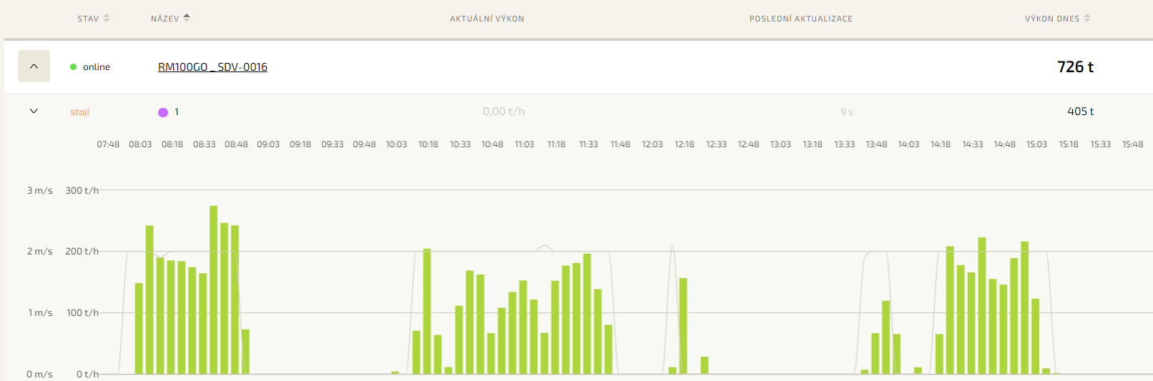The width and height of the screenshot is (1153, 381).
Task: Open the RM100GO_SDV-0016 link
Action: pyautogui.click(x=212, y=67)
